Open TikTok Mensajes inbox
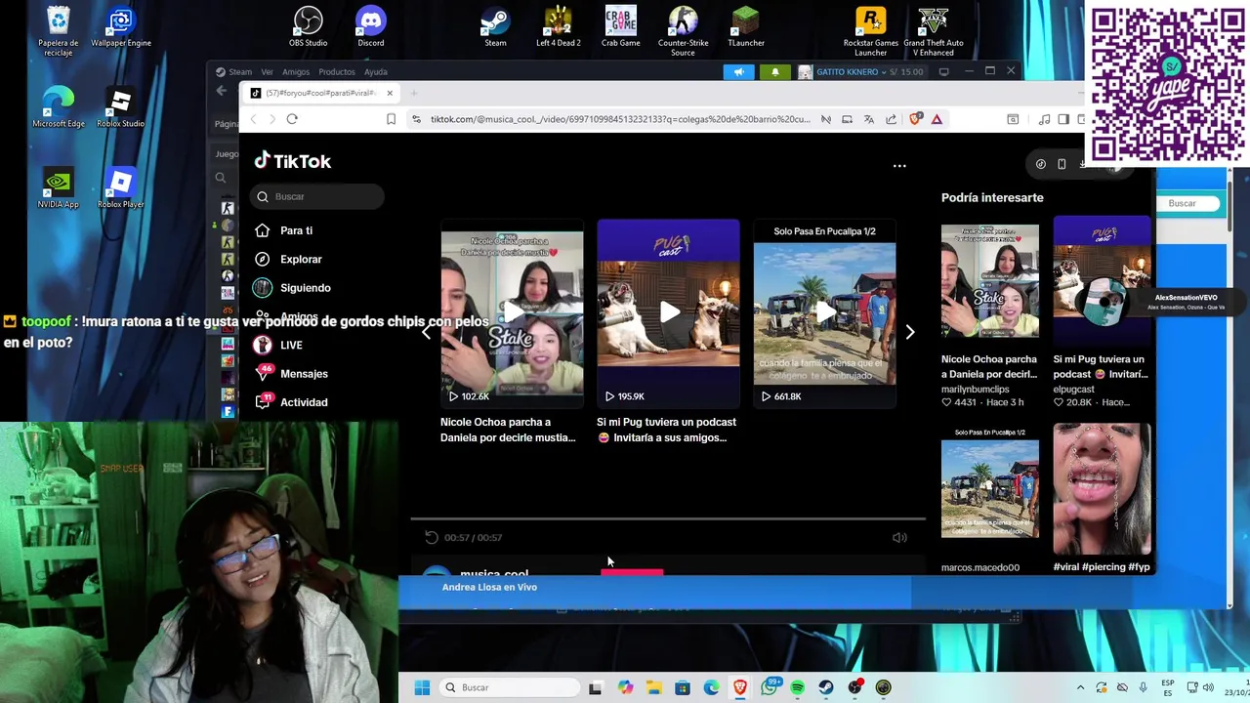Viewport: 1250px width, 703px height. click(x=304, y=373)
